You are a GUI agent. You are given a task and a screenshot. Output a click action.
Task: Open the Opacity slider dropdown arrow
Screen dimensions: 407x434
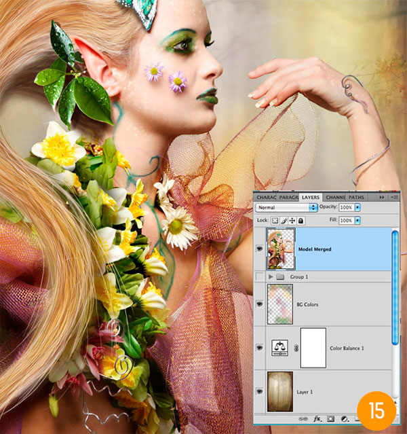357,207
